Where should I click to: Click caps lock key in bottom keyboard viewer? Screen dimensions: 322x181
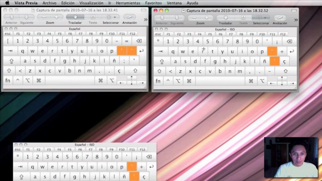[x=22, y=177]
